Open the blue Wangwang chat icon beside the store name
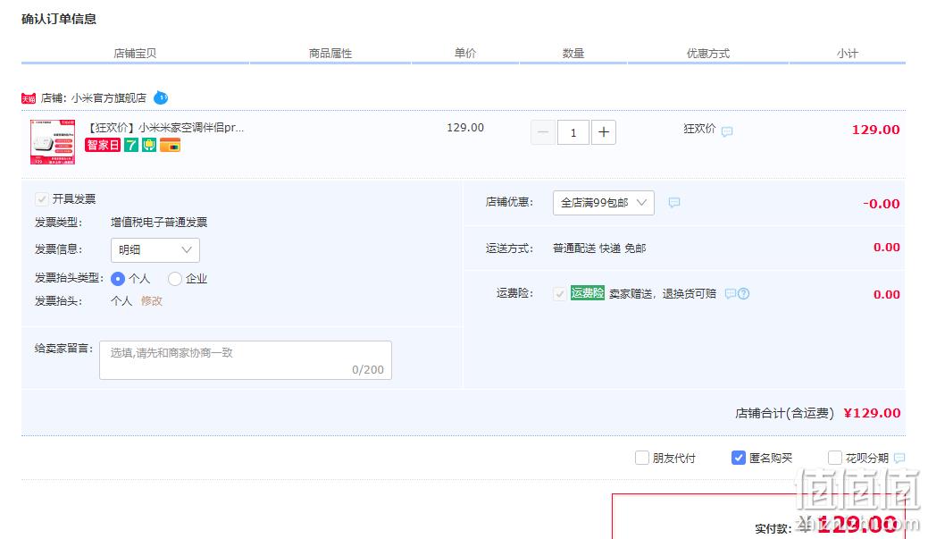 point(161,97)
